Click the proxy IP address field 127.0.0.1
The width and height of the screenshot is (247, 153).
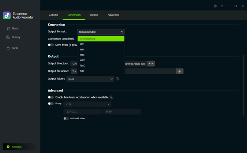(83, 112)
